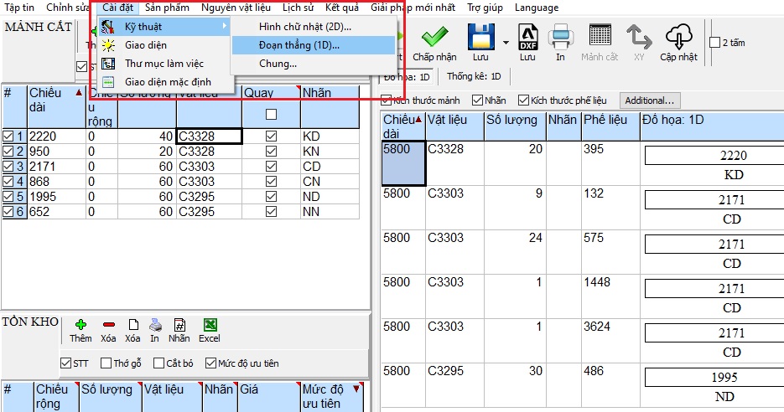Export with the DXF Lưu icon
784x412 pixels.
point(527,38)
